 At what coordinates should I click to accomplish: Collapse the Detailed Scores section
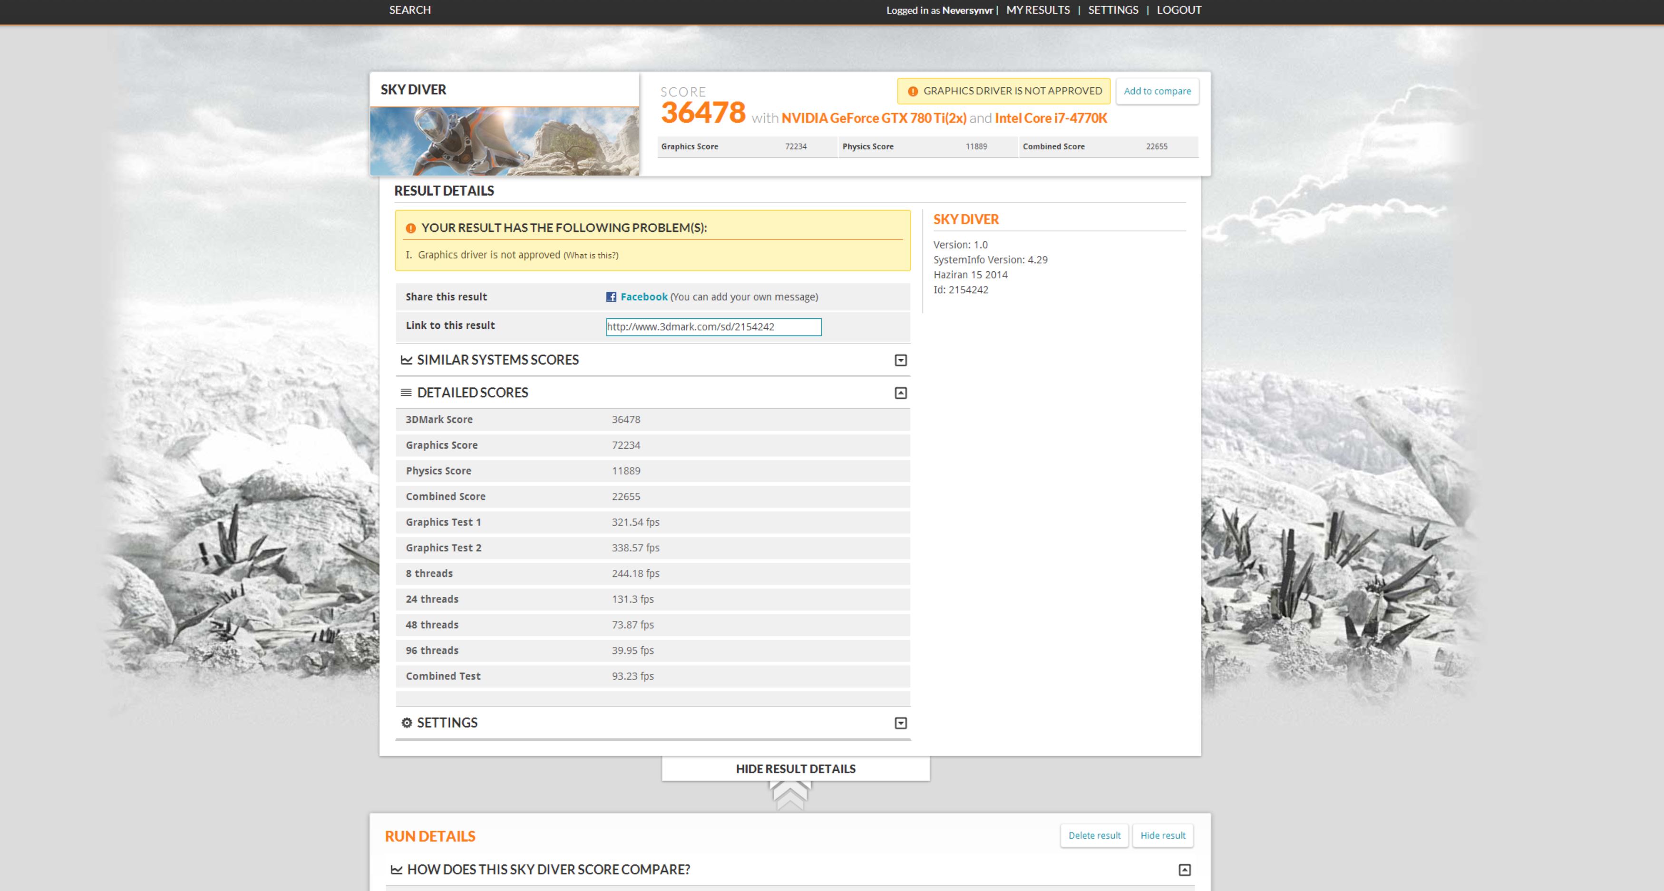tap(900, 393)
